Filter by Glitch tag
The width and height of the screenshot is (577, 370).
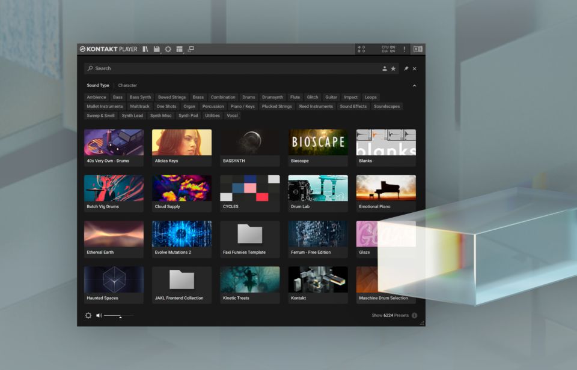click(313, 97)
